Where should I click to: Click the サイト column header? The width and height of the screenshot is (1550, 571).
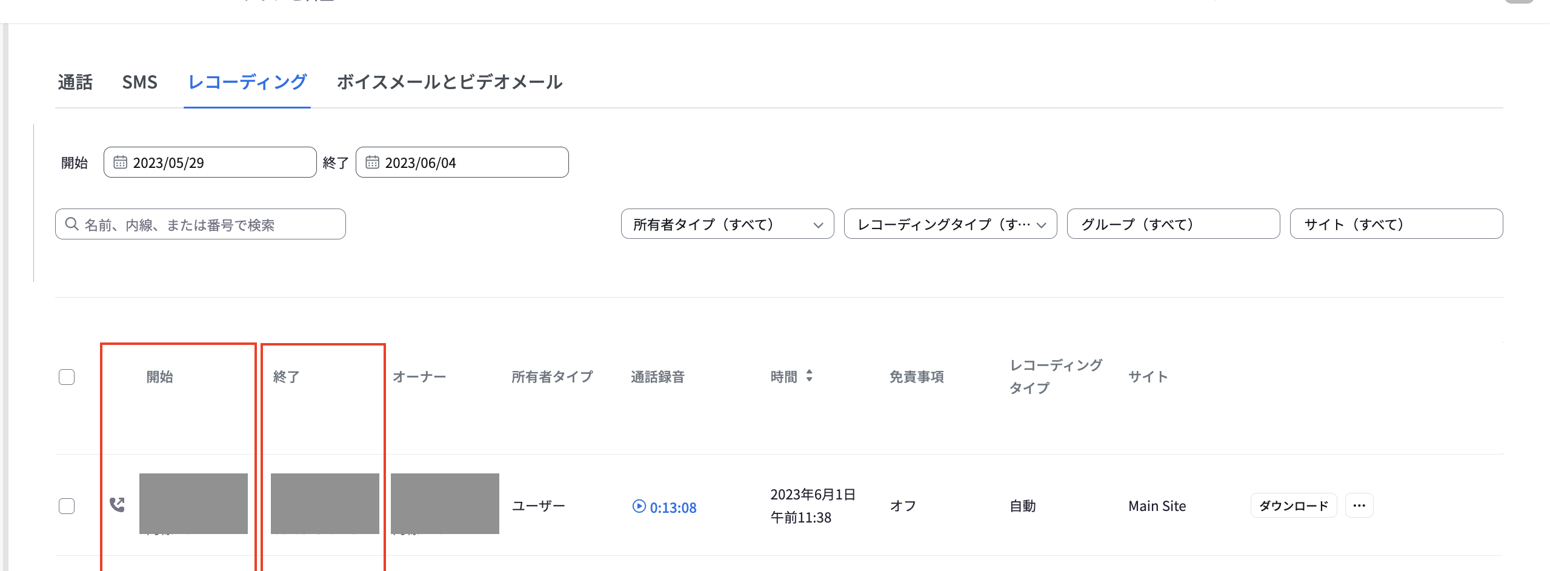(x=1148, y=377)
